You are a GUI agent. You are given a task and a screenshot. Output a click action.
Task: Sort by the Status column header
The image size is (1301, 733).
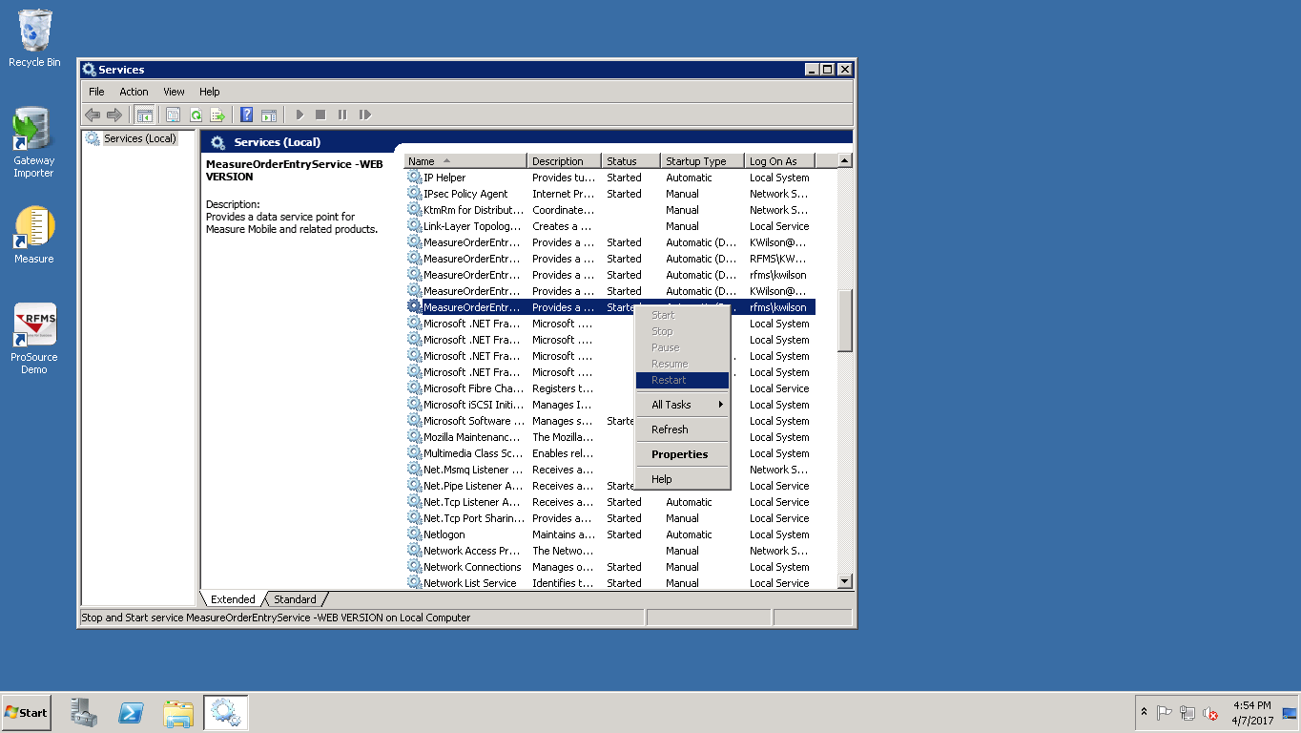(631, 161)
